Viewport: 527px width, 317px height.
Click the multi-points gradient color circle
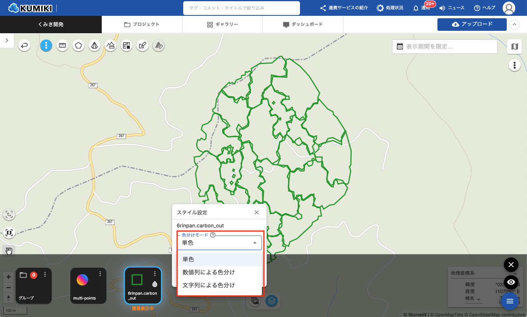[x=82, y=280]
